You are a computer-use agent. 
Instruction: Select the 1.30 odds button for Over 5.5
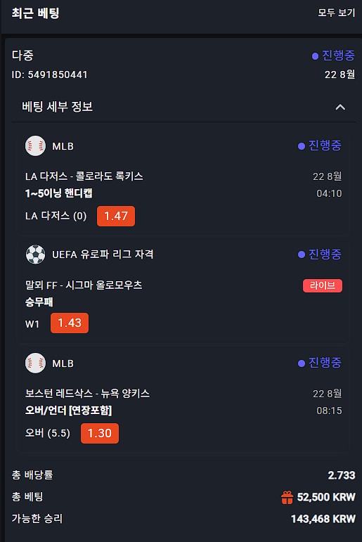pyautogui.click(x=100, y=433)
